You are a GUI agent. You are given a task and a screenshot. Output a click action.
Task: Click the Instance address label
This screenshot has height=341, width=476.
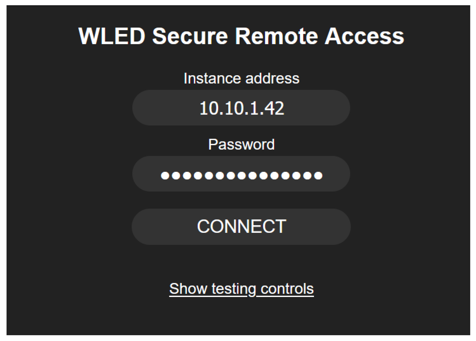pos(241,78)
